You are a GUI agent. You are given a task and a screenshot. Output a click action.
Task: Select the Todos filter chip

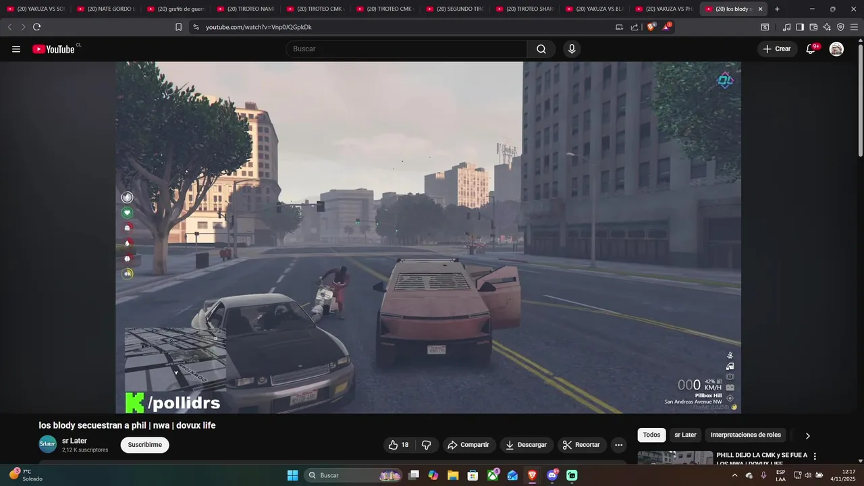coord(651,435)
